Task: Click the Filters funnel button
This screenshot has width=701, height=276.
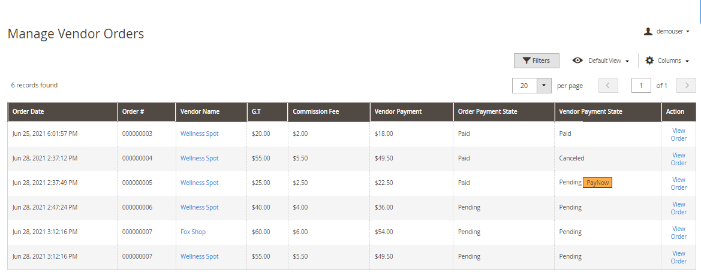Action: pyautogui.click(x=536, y=60)
